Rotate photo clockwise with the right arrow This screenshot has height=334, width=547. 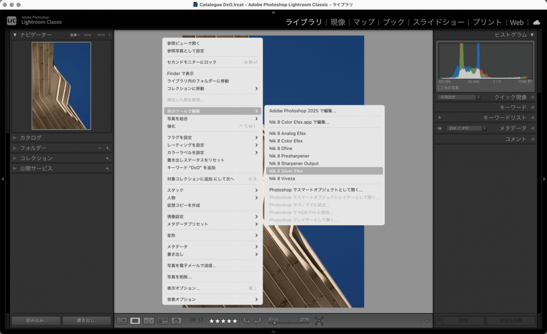[257, 321]
